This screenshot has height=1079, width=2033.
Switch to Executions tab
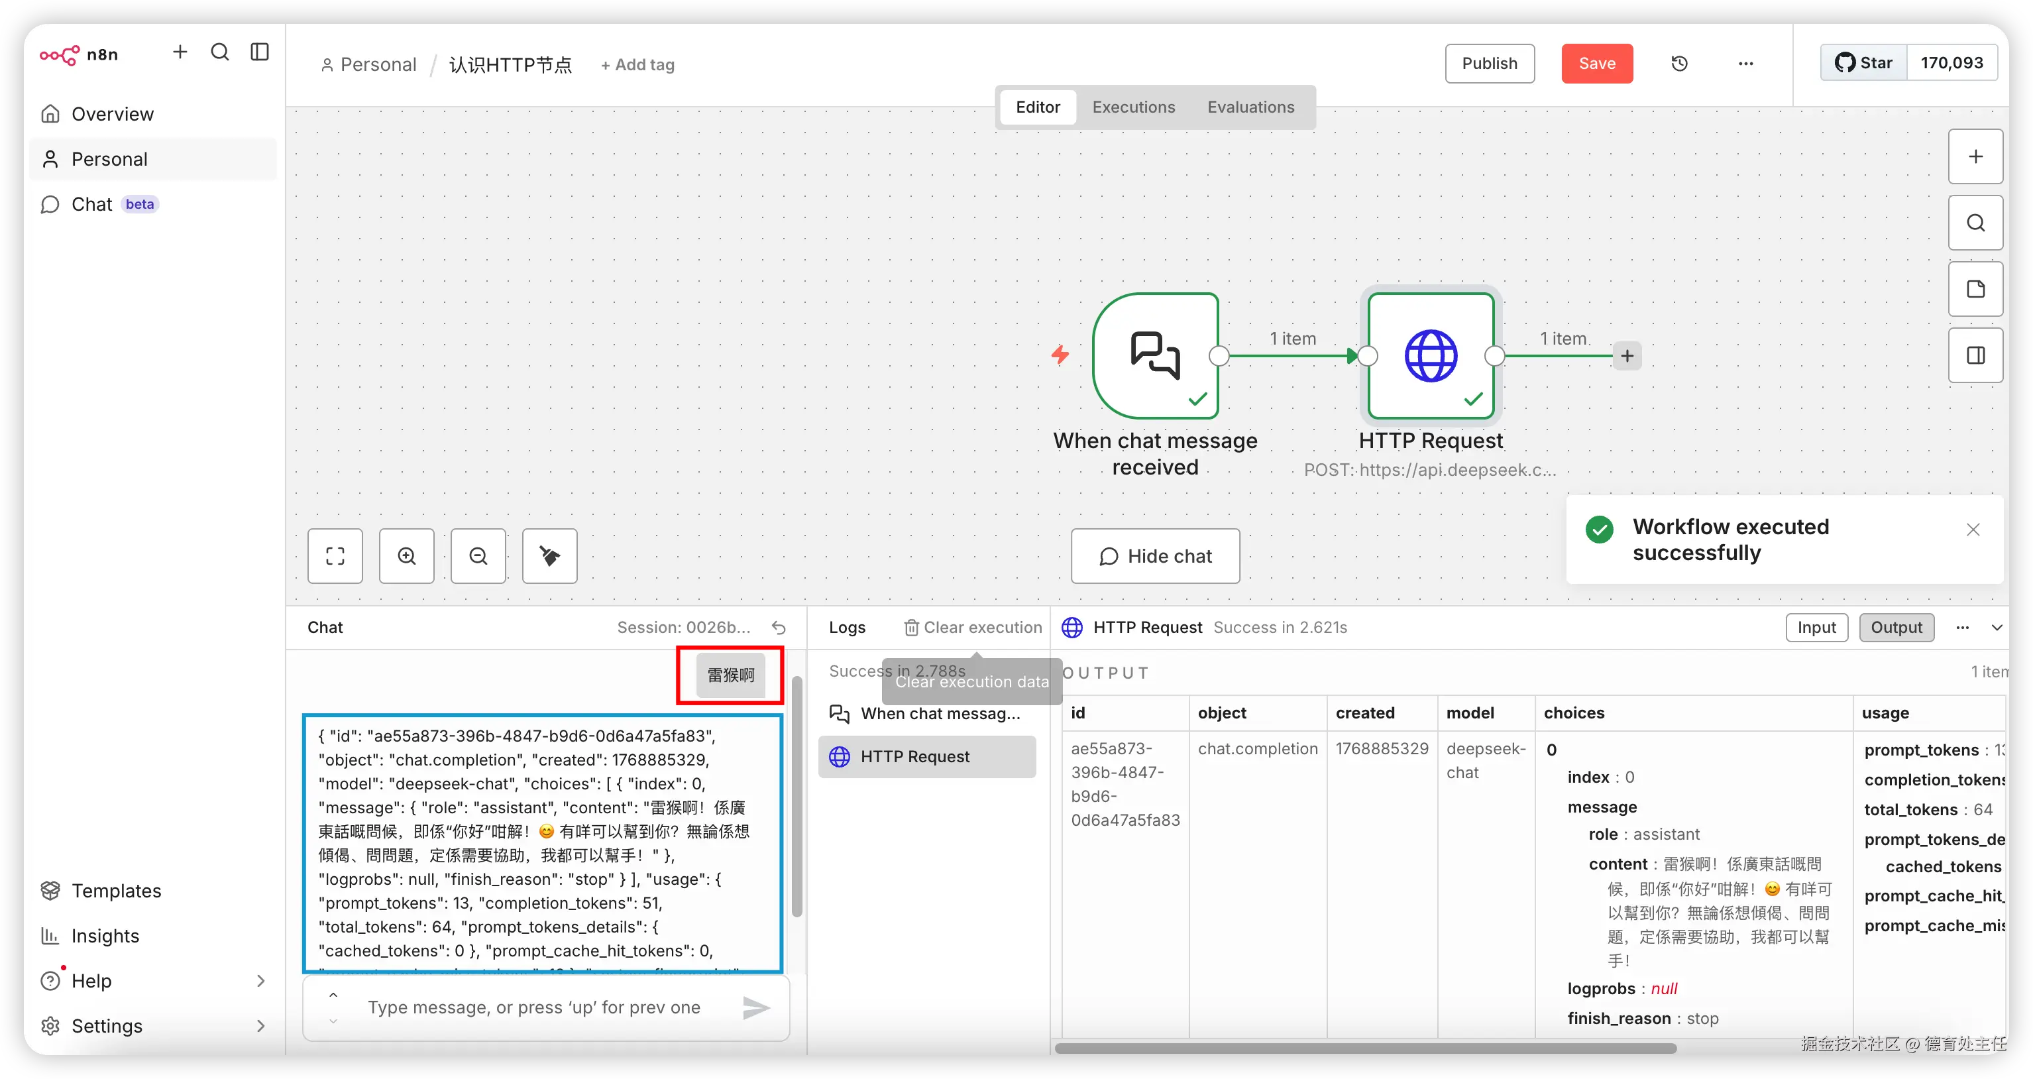coord(1133,107)
